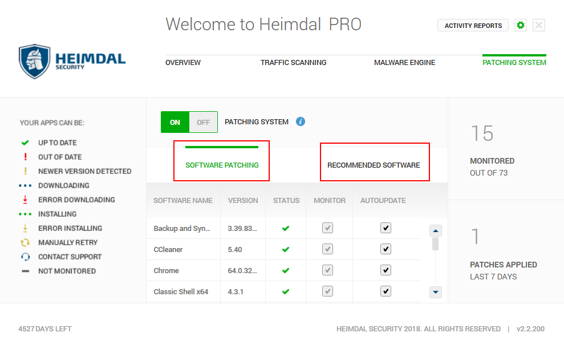The width and height of the screenshot is (564, 349).
Task: Click the status checkmark for Backup and Sync
Action: pos(286,228)
